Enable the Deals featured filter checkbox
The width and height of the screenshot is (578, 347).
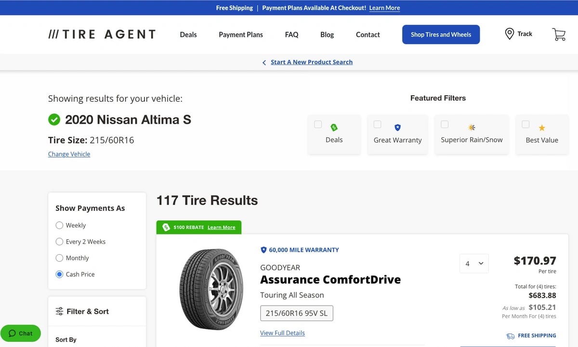pyautogui.click(x=318, y=124)
